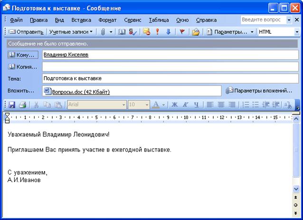Open the Вид menu

click(59, 20)
